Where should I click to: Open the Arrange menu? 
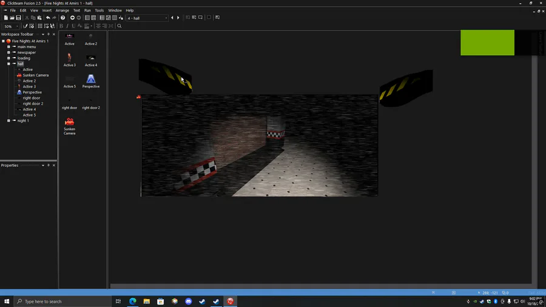[62, 10]
